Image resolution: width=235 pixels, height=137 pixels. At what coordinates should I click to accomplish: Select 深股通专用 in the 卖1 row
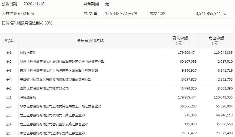coord(28,97)
